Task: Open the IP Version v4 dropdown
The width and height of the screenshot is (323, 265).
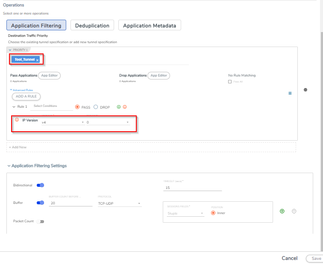Action: pos(63,122)
